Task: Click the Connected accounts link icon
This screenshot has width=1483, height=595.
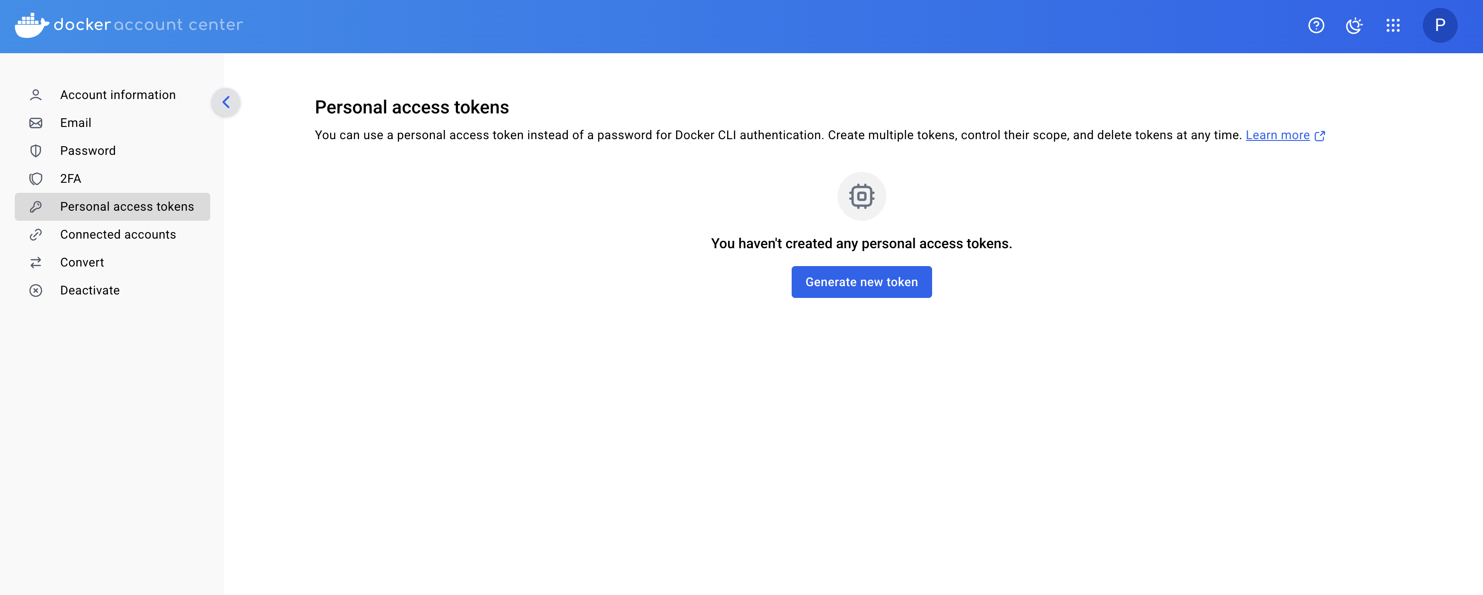Action: point(36,234)
